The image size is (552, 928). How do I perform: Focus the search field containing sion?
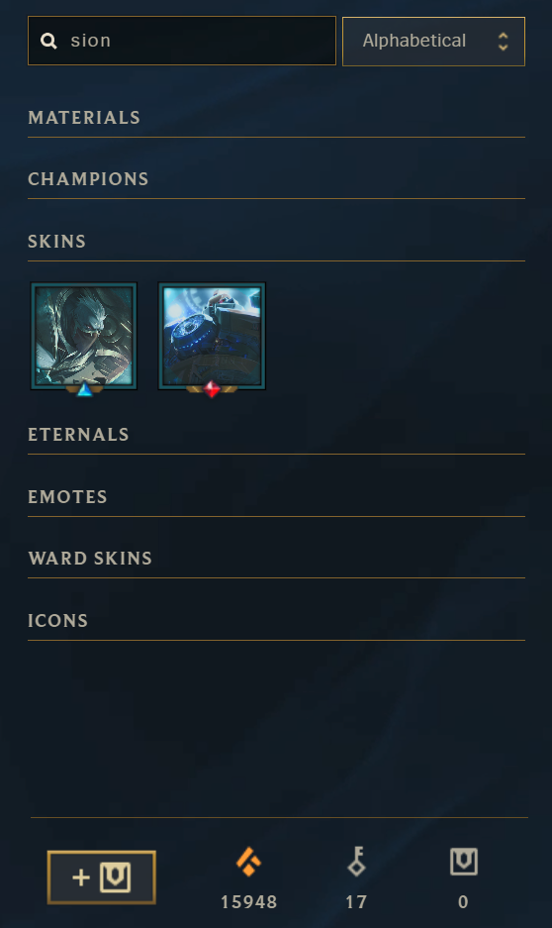[181, 41]
